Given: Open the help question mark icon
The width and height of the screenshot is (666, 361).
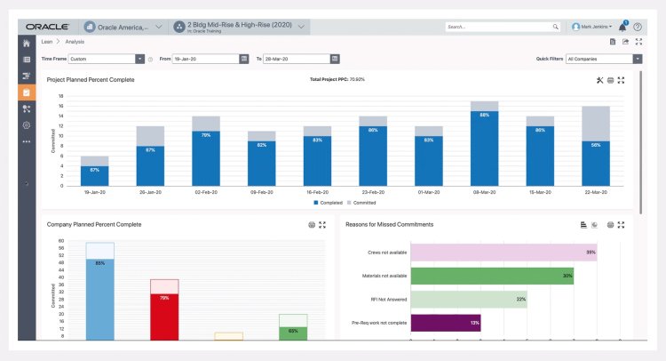Looking at the screenshot, I should (x=638, y=27).
